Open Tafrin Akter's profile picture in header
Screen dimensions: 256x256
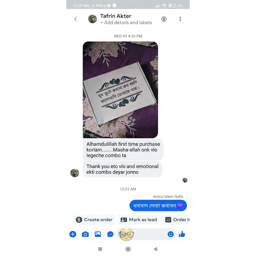(x=92, y=19)
